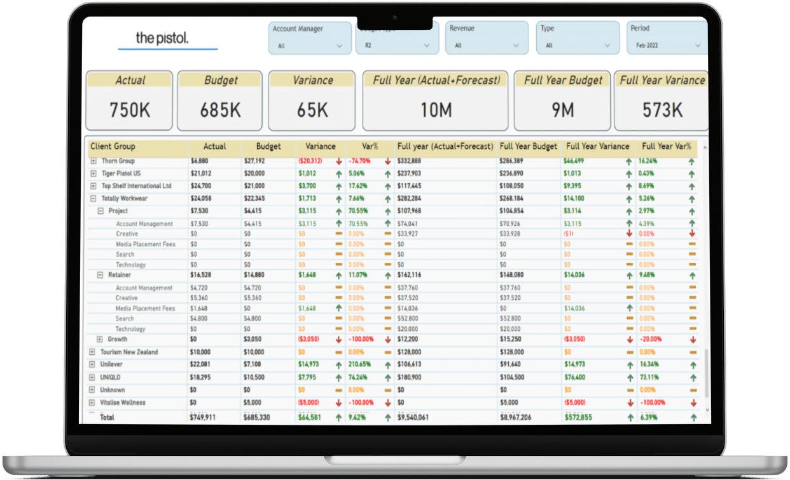The image size is (790, 480).
Task: Click the Full Year Budget column header
Action: pyautogui.click(x=528, y=146)
